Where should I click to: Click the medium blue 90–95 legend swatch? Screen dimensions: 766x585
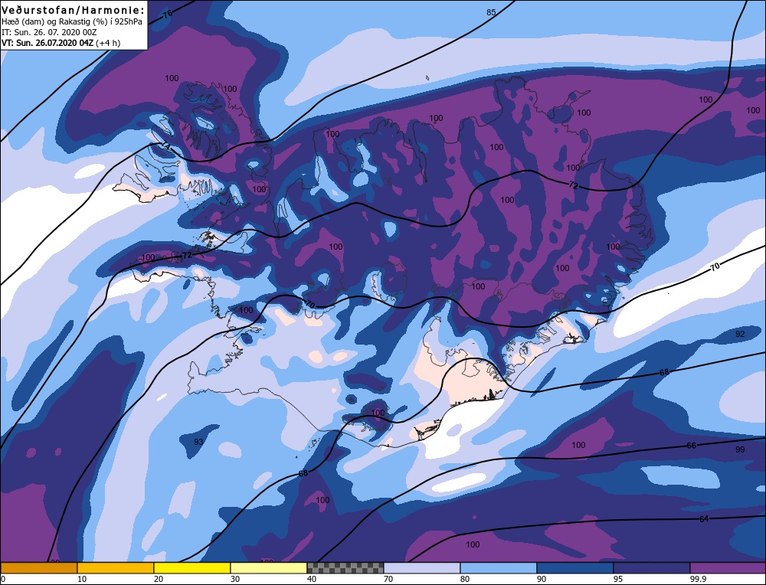click(575, 568)
